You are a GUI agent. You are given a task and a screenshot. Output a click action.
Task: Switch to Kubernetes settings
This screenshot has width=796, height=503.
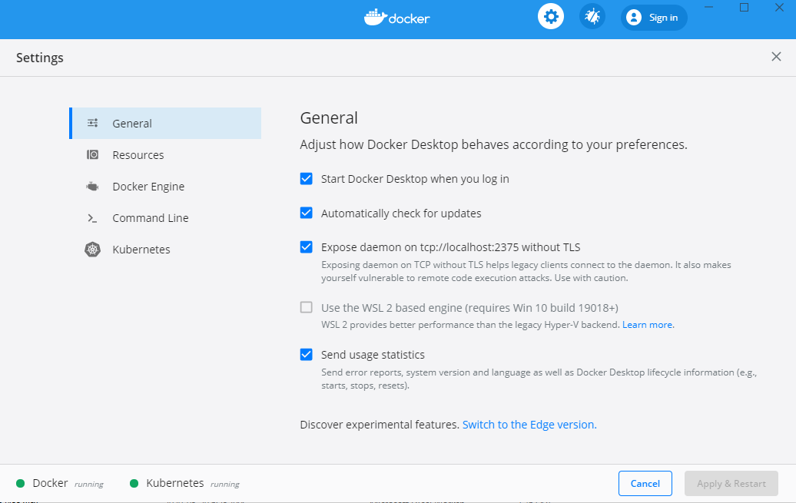[165, 250]
